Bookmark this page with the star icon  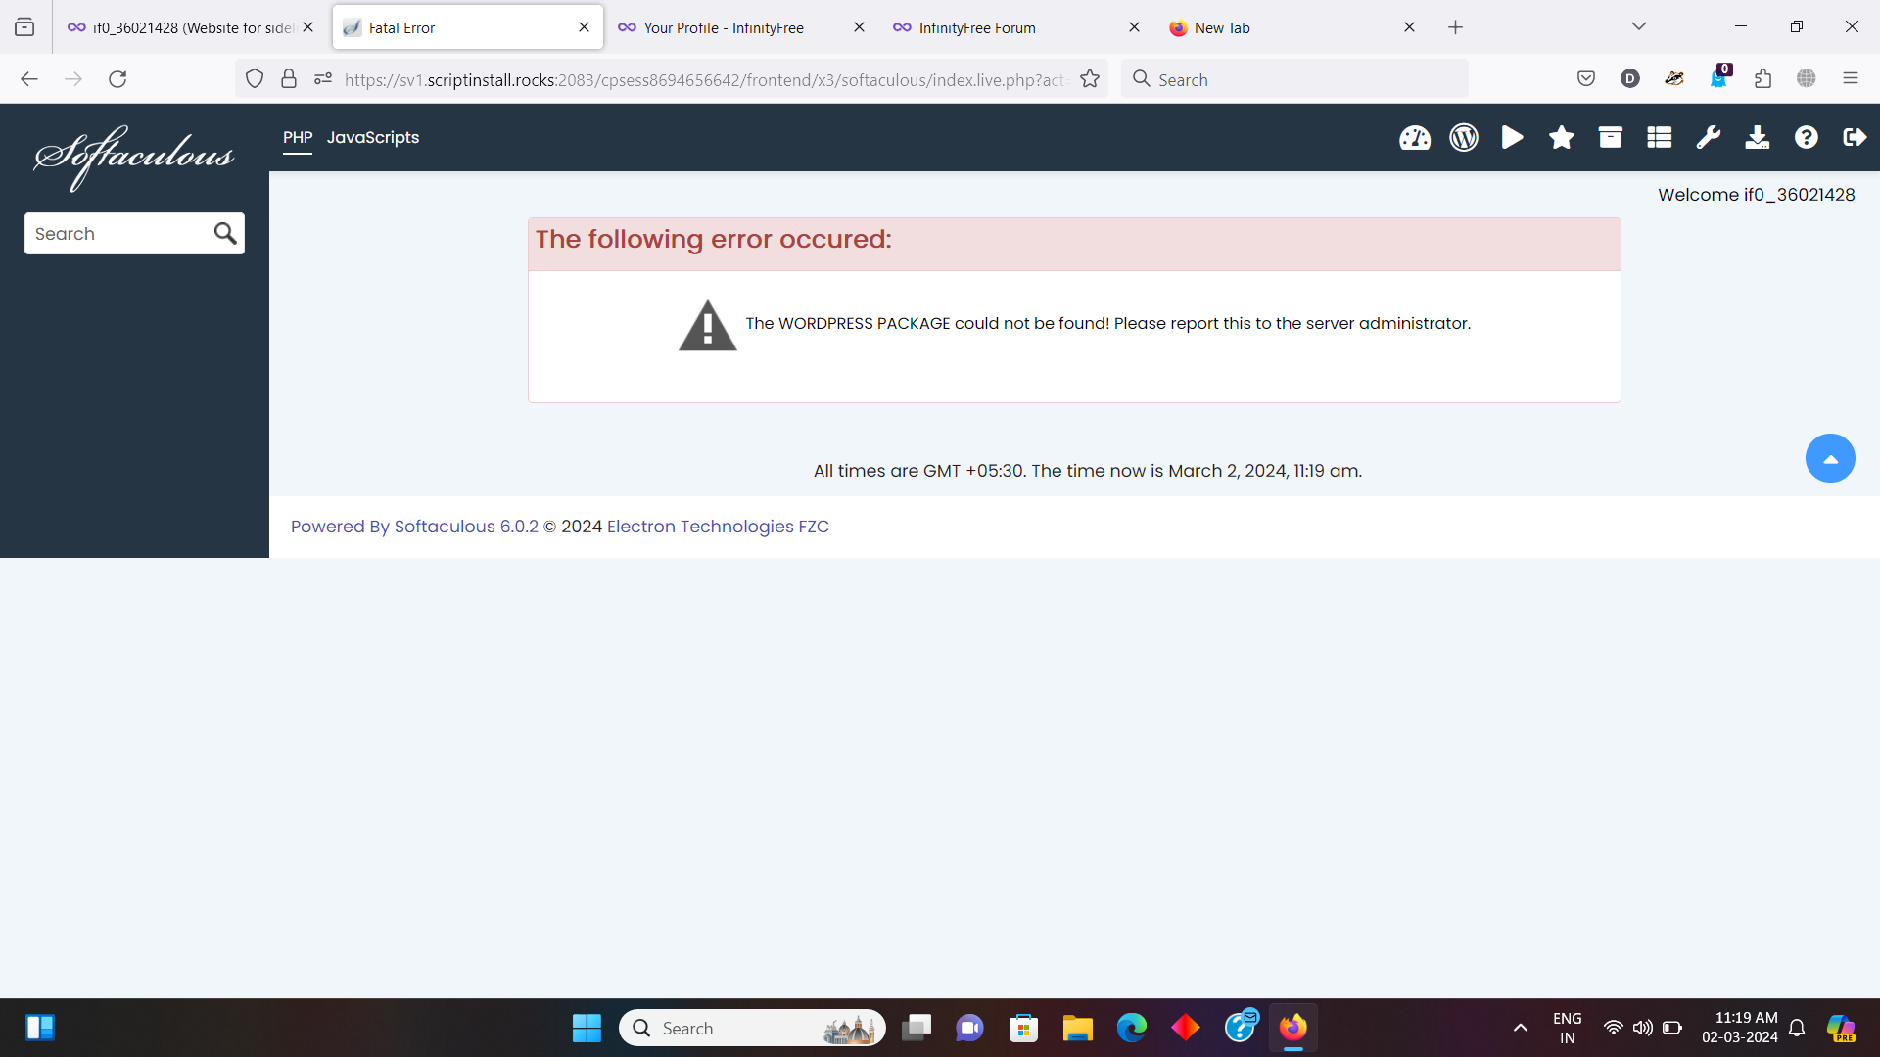(1090, 79)
